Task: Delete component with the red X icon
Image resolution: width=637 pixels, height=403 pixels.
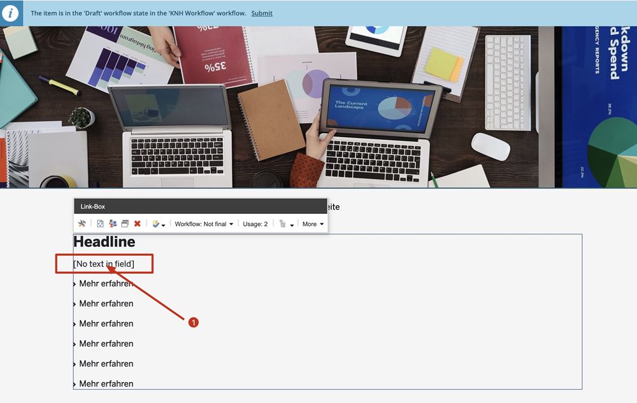Action: [x=138, y=224]
